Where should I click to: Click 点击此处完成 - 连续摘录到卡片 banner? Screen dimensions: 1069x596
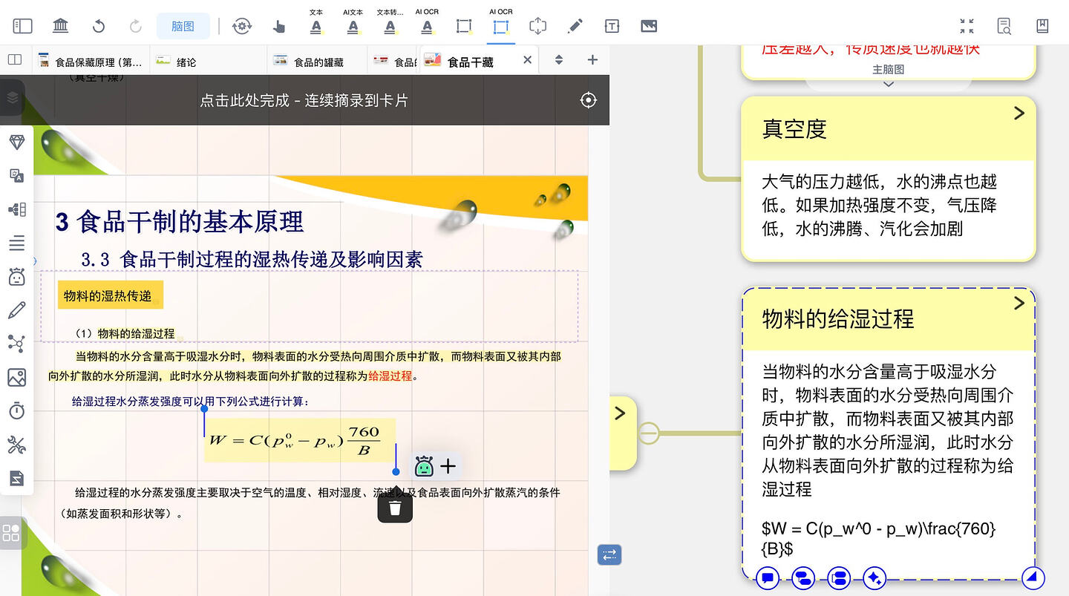pos(304,100)
